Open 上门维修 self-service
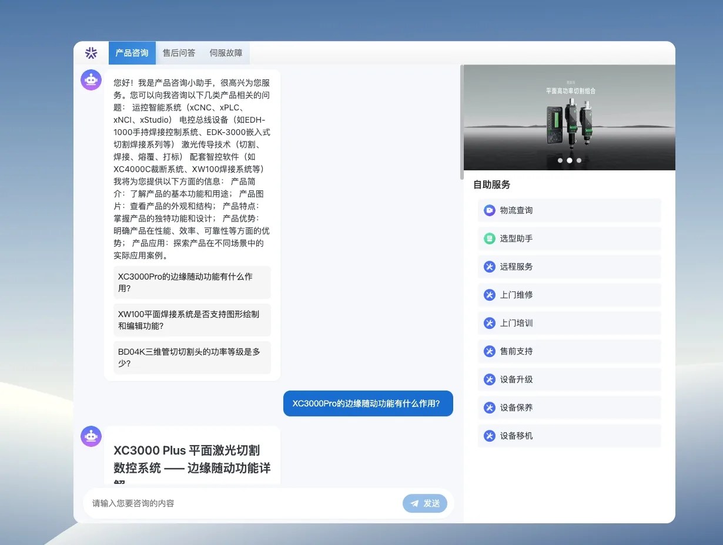 tap(570, 295)
